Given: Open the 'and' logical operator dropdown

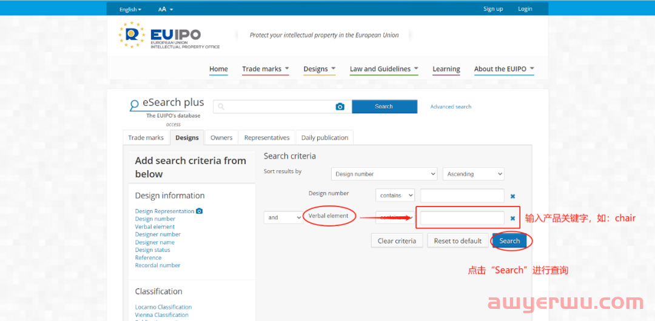Looking at the screenshot, I should coord(283,217).
